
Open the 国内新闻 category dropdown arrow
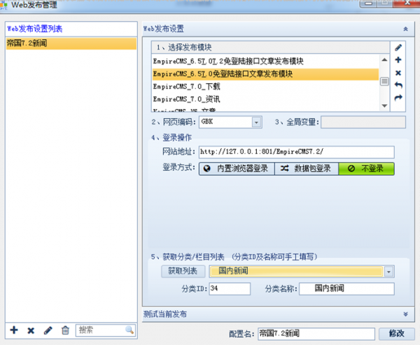388,271
